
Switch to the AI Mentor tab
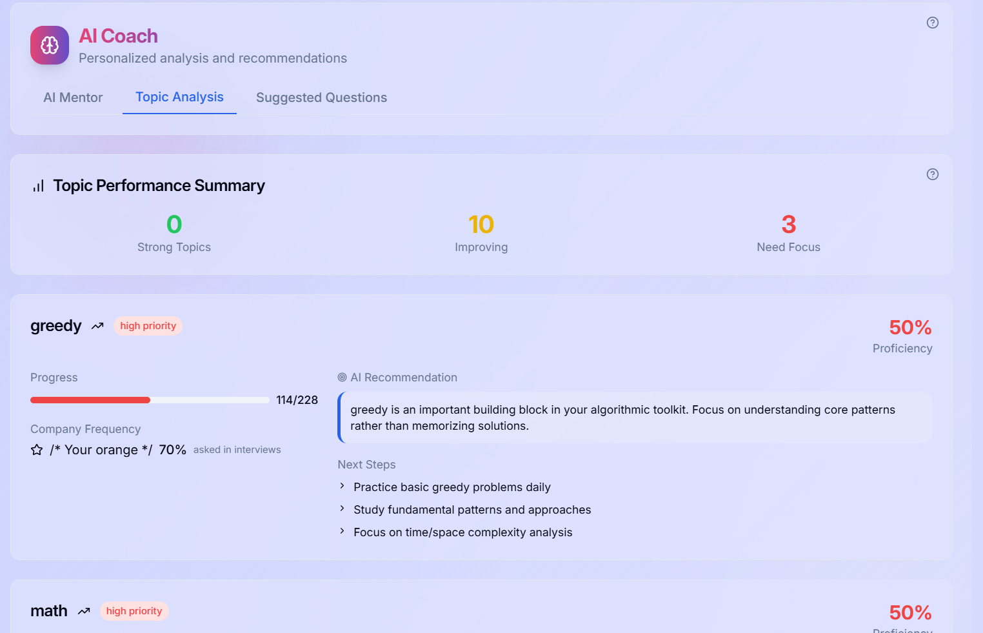coord(73,97)
